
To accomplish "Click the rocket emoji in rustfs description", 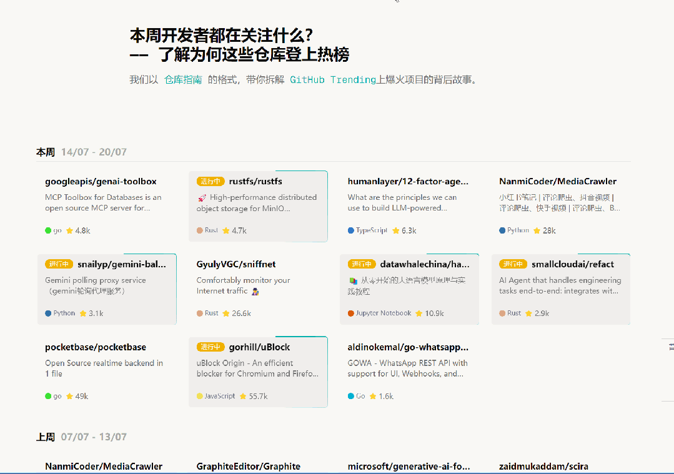I will click(201, 198).
